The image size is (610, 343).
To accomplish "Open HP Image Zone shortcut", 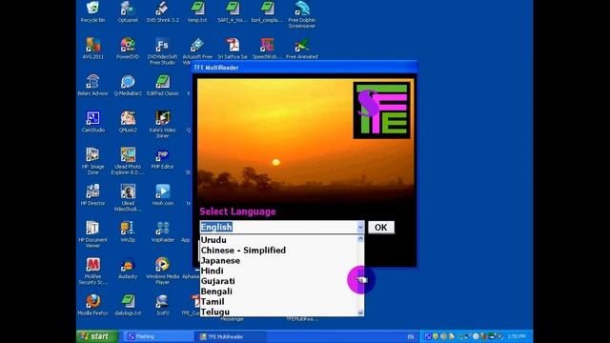I will (92, 161).
